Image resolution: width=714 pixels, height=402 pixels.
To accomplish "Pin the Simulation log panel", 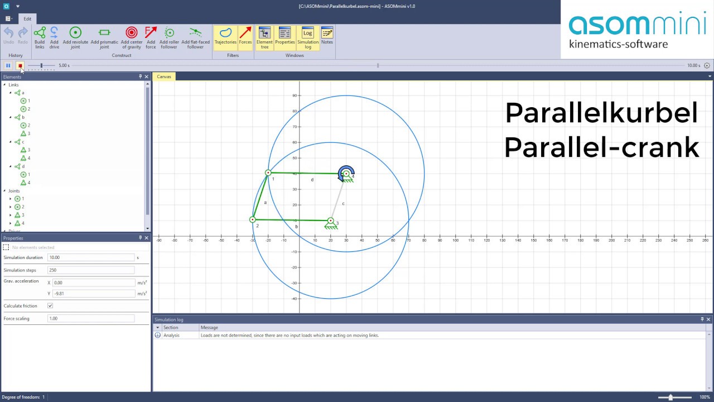I will pyautogui.click(x=702, y=319).
